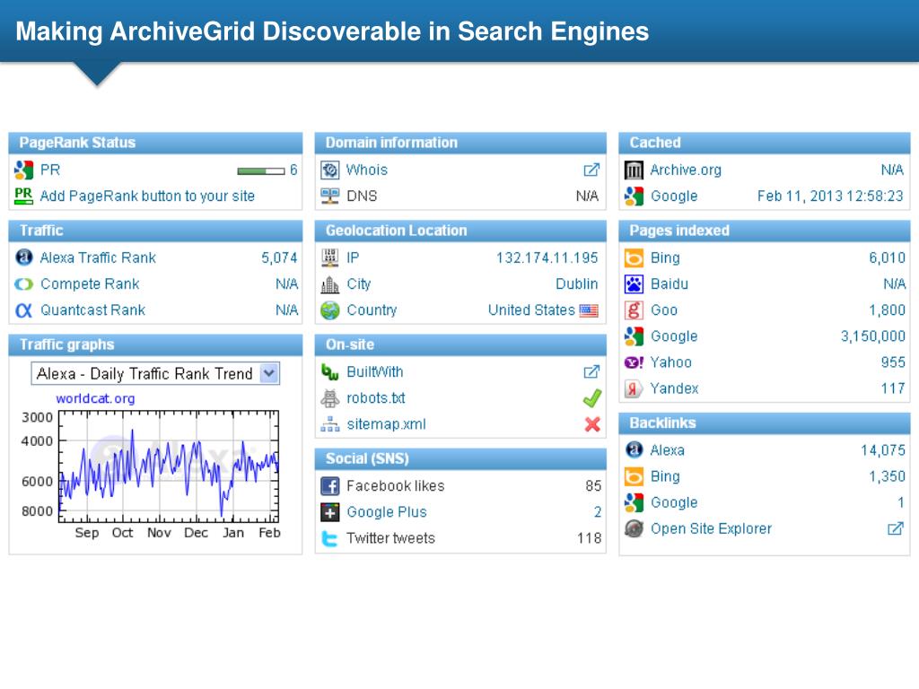Open the Archive.org cached link
Screen dimensions: 919x689
click(x=686, y=170)
